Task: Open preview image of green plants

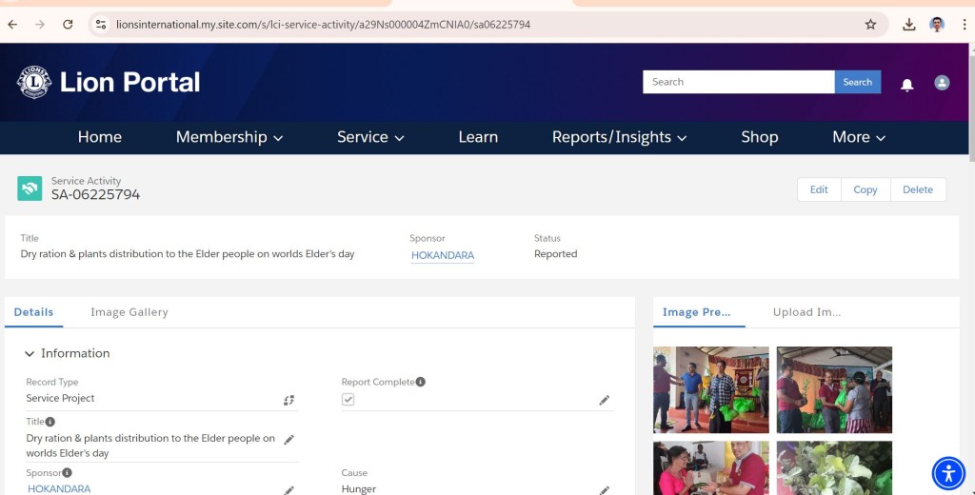Action: pyautogui.click(x=834, y=468)
